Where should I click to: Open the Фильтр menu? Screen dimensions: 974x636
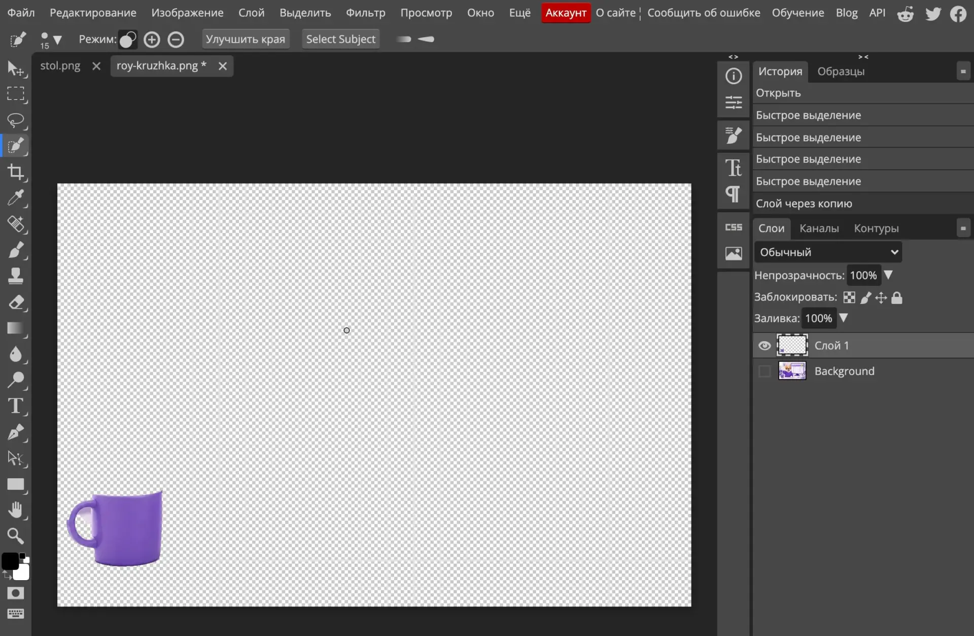tap(366, 13)
